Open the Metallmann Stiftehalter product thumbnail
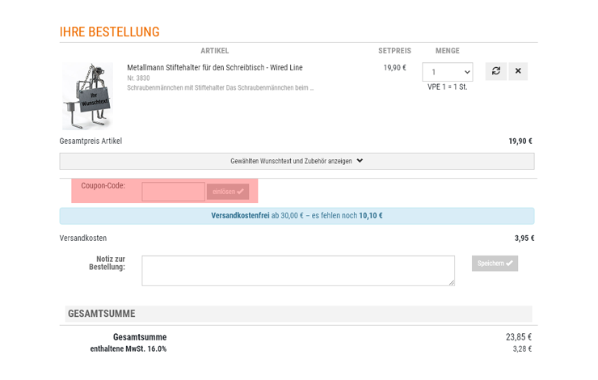 tap(88, 96)
